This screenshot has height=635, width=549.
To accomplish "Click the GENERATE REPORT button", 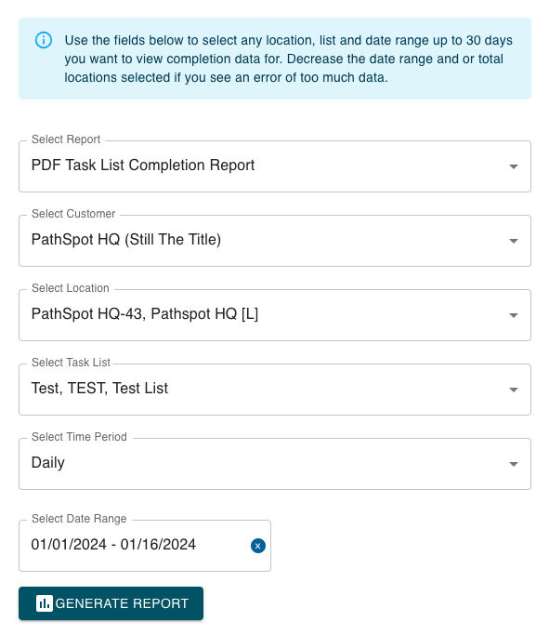I will tap(111, 603).
